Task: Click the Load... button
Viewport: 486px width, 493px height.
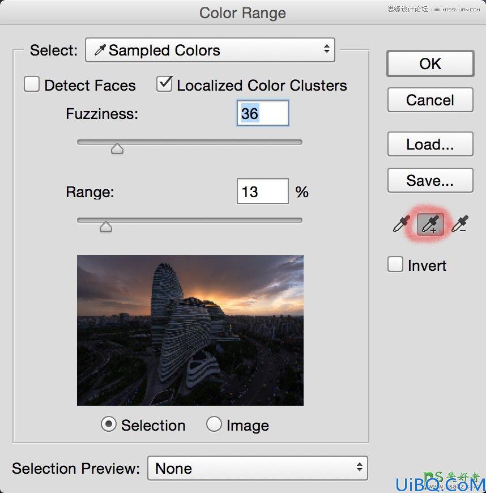Action: tap(430, 144)
